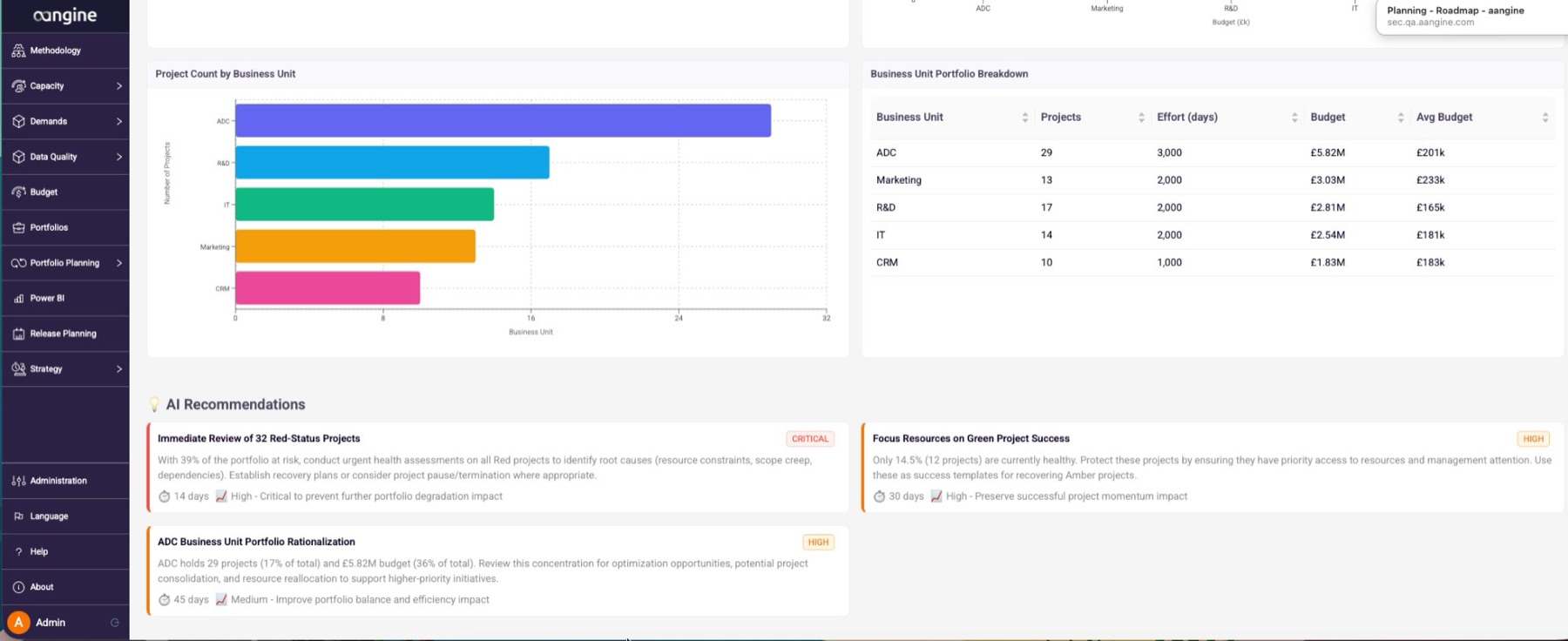Open the Methodology sidebar icon

coord(18,51)
